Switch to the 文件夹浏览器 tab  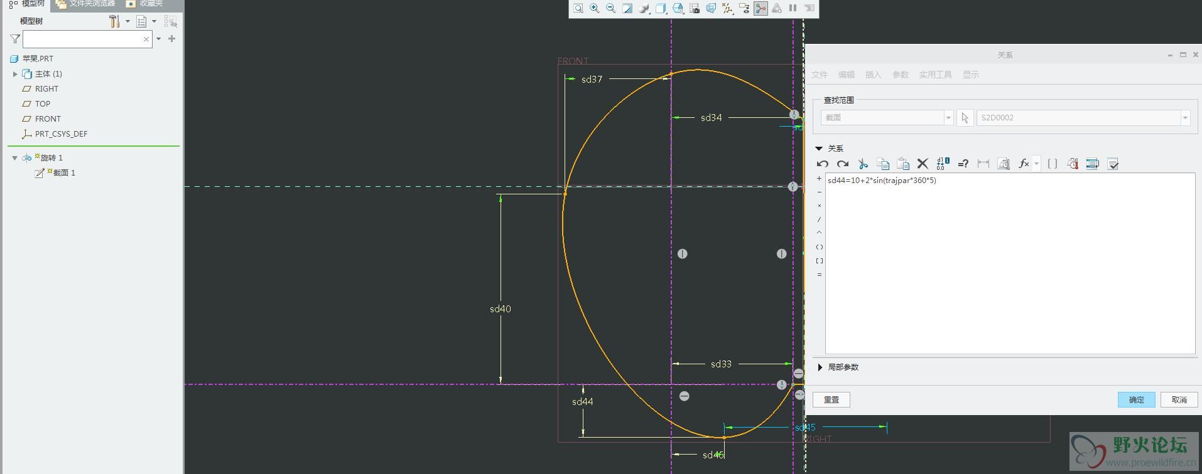(x=85, y=4)
